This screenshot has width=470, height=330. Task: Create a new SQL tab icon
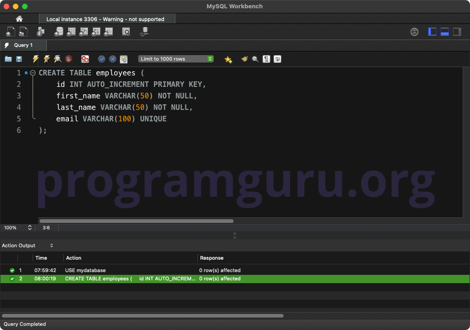(x=11, y=32)
